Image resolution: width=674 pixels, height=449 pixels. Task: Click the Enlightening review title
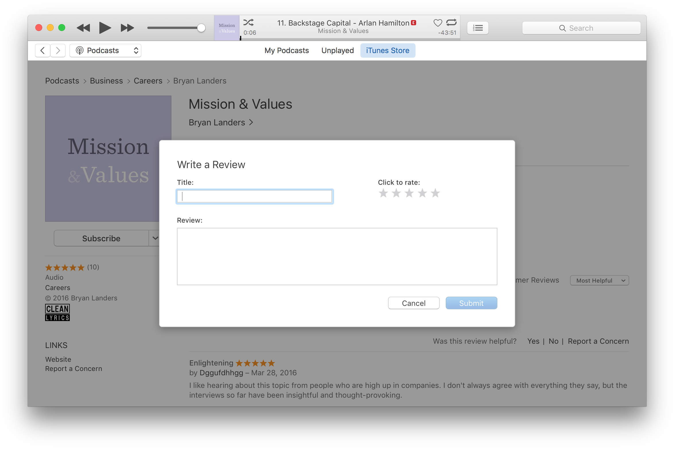pos(211,363)
